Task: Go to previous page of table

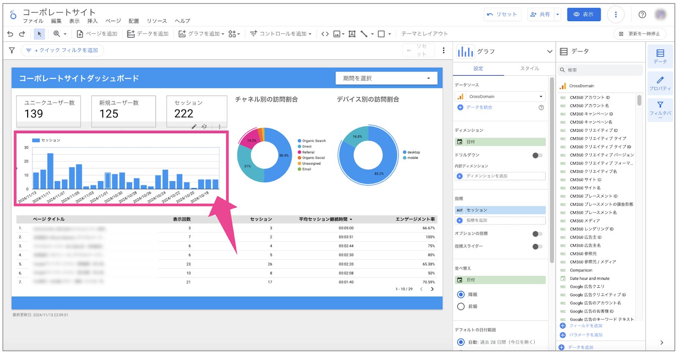Action: tap(421, 289)
